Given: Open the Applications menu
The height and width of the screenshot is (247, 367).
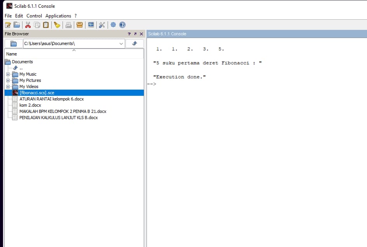Looking at the screenshot, I should (58, 16).
